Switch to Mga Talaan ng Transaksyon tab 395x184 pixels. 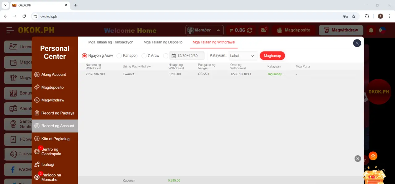point(111,42)
